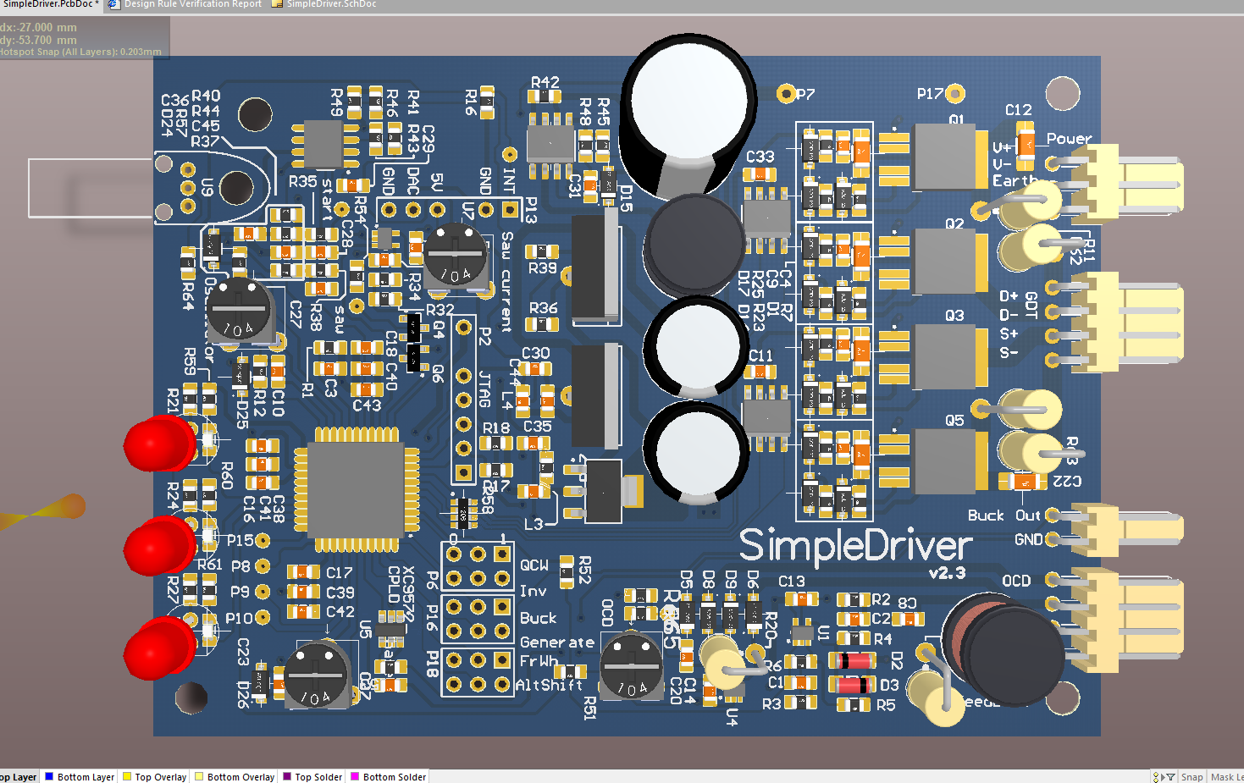Click the Top Solder purple color swatch
The width and height of the screenshot is (1244, 783).
pyautogui.click(x=287, y=776)
